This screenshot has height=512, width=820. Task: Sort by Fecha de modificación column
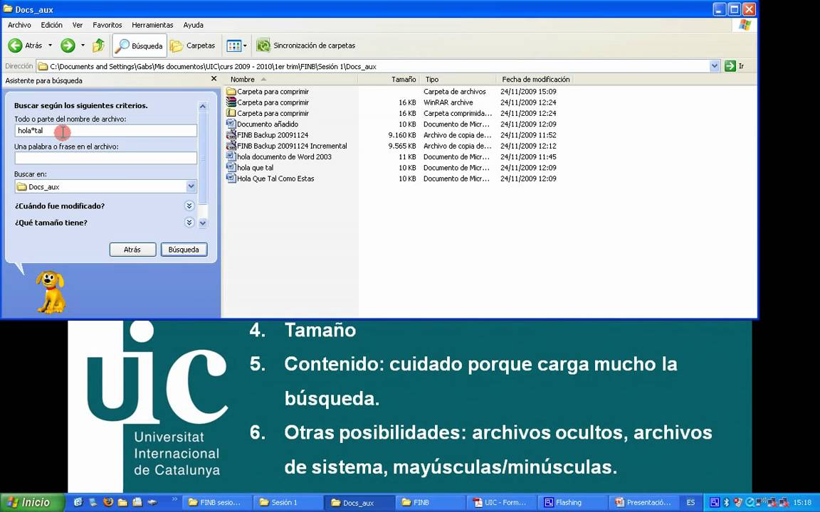[x=535, y=80]
